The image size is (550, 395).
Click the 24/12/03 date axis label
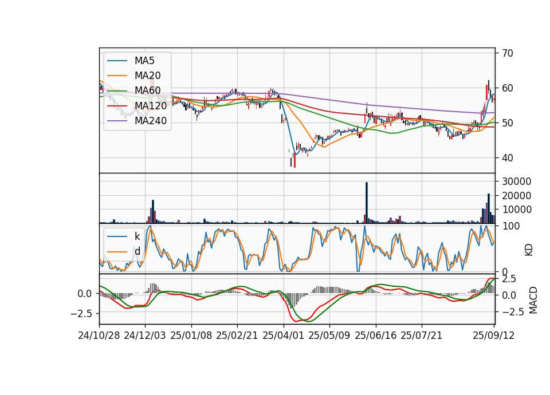[x=145, y=335]
